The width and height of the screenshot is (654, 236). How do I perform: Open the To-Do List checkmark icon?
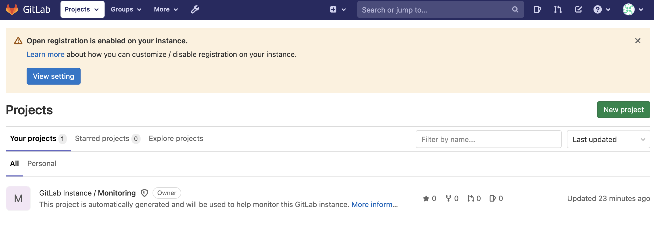578,9
